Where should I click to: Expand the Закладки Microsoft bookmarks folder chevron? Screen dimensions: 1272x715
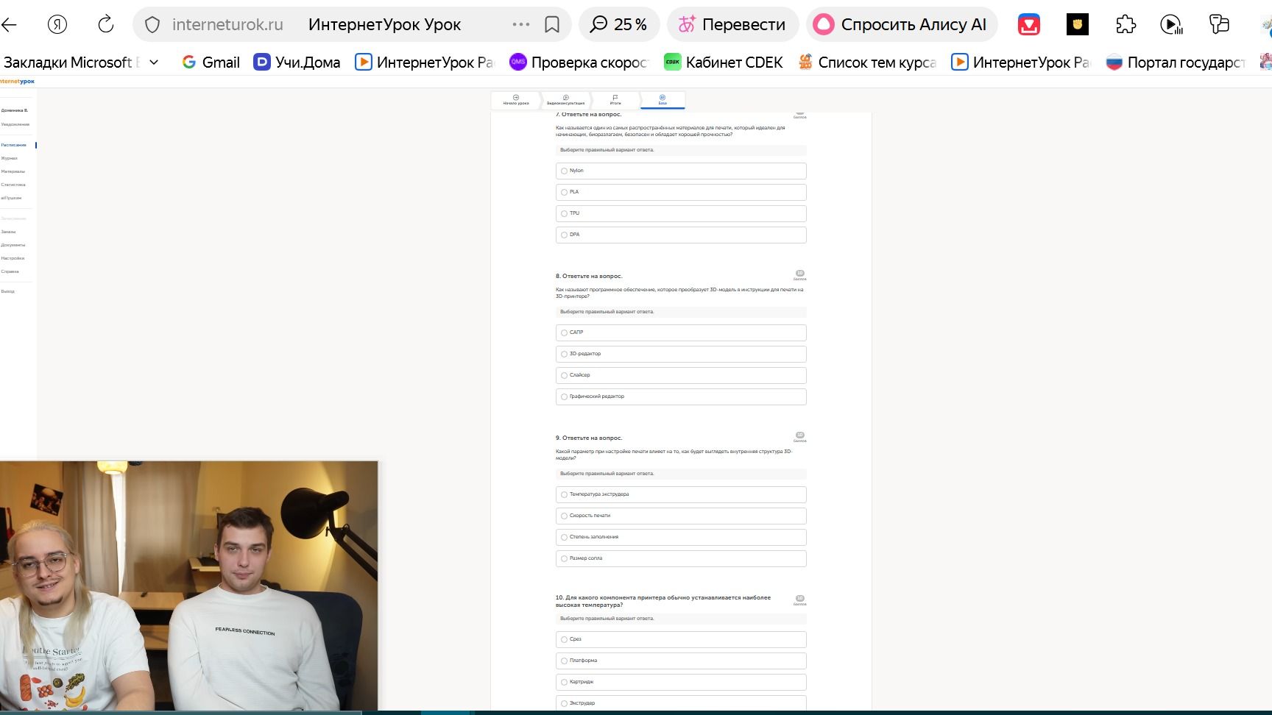pos(154,63)
